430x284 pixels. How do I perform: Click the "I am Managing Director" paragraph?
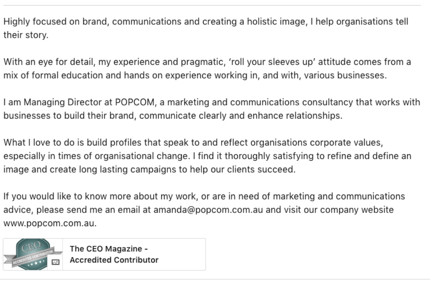click(212, 109)
